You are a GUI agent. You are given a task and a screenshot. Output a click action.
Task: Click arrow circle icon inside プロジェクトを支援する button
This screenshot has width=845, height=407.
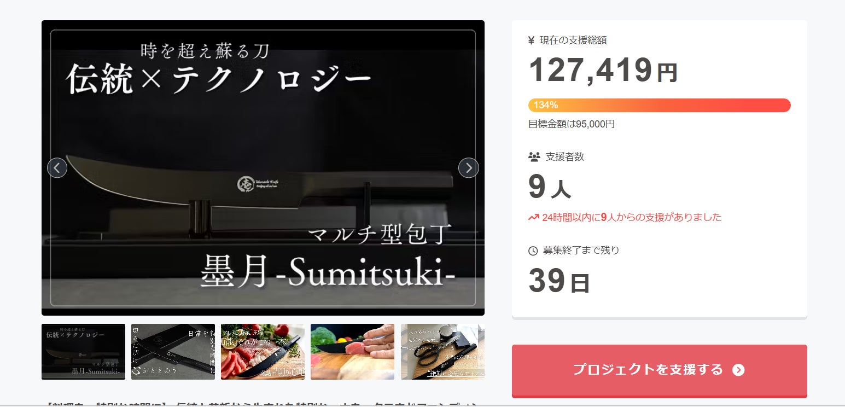click(738, 370)
